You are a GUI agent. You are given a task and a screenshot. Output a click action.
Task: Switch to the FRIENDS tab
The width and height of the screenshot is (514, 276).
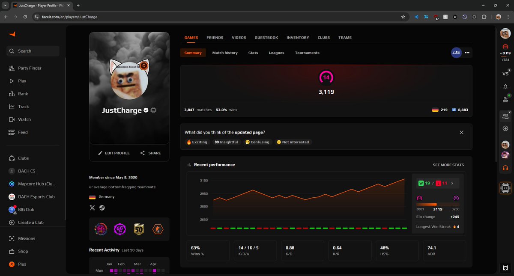[215, 38]
